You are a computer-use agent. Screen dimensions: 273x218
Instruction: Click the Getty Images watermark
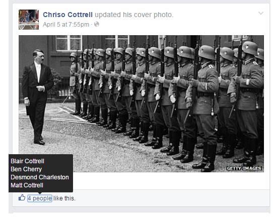click(x=244, y=168)
